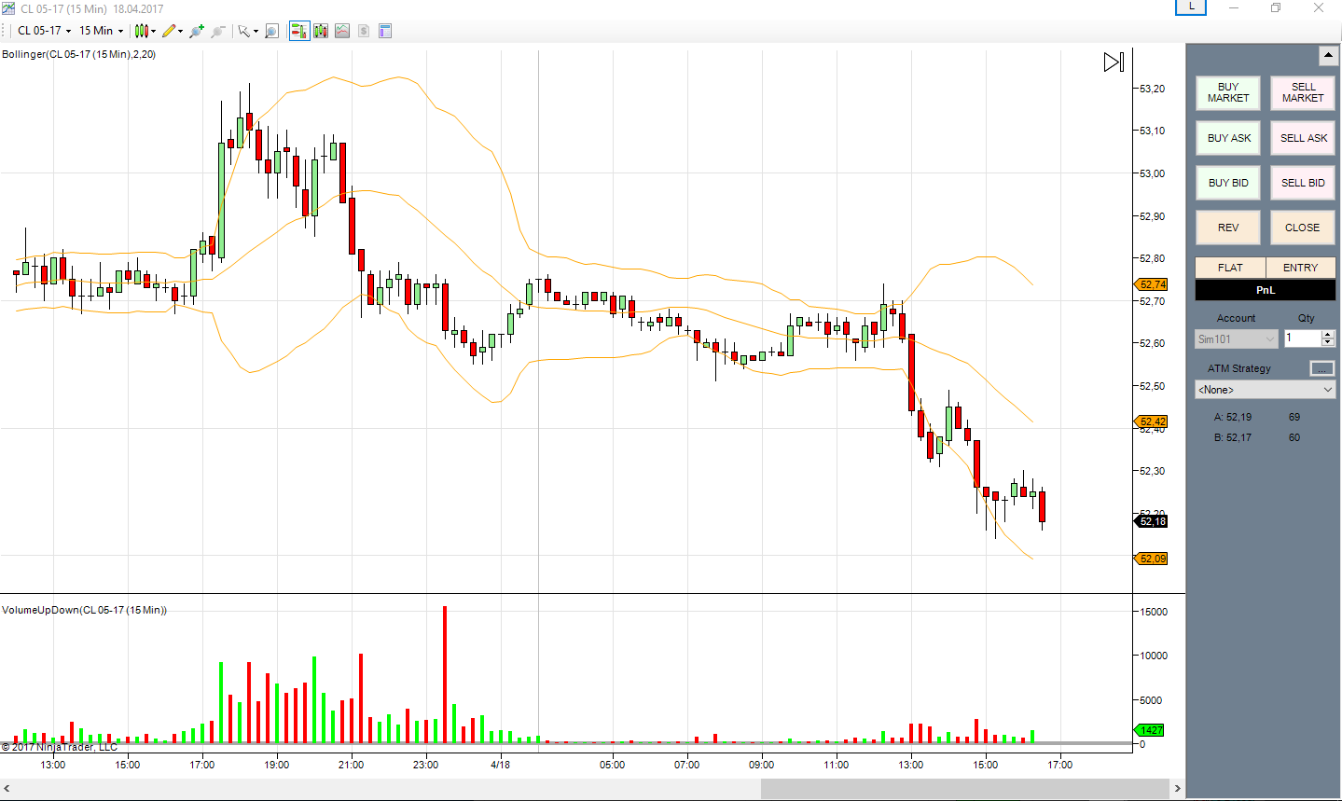
Task: Open the CL 05-17 instrument selector
Action: [x=44, y=31]
